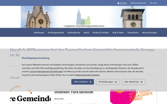Click the Einstellungen consent button
This screenshot has width=167, height=104.
point(108,82)
